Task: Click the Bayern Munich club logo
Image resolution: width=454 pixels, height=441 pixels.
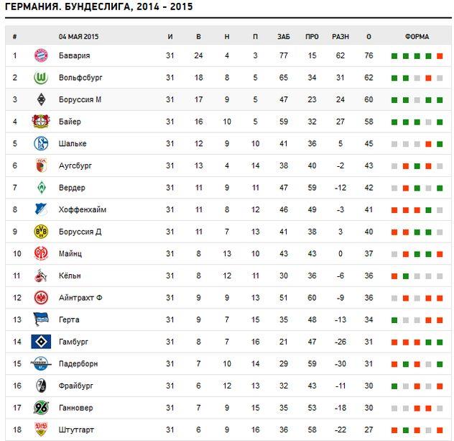Action: pyautogui.click(x=41, y=55)
